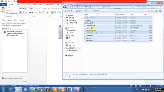Click the Explorer Back navigation arrow
This screenshot has width=164, height=92.
(x=65, y=7)
